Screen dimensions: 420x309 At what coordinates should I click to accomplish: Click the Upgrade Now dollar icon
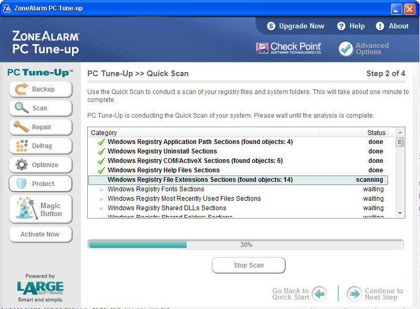click(271, 26)
